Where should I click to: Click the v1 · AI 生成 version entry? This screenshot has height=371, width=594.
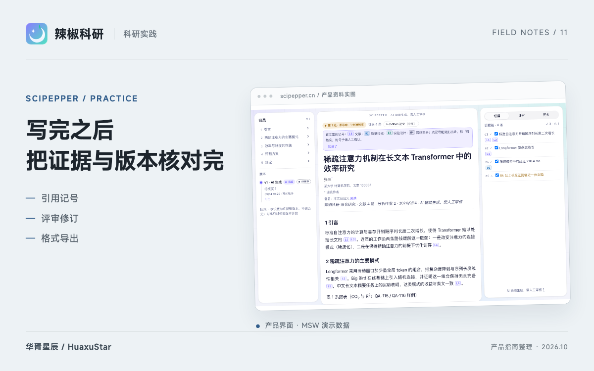pyautogui.click(x=273, y=182)
